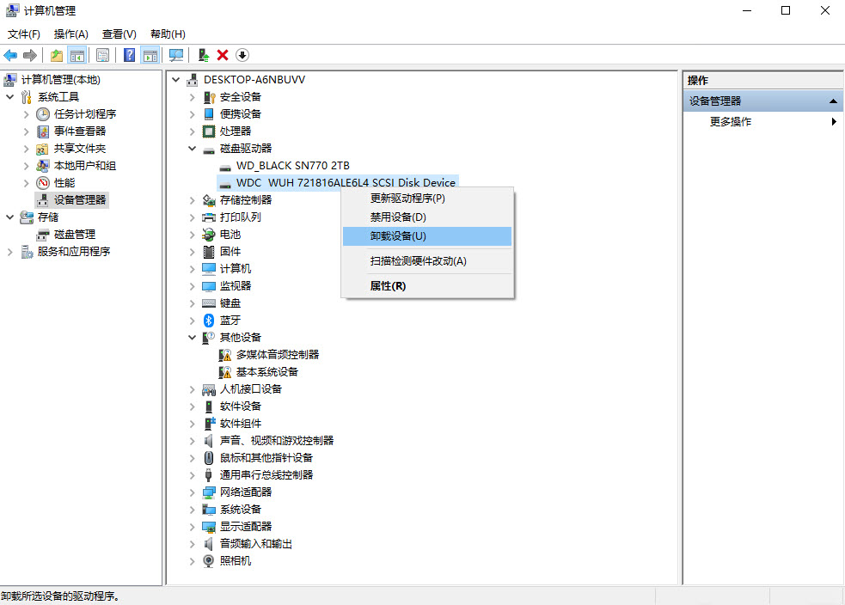Viewport: 845px width, 605px height.
Task: Click the Back arrow toolbar icon
Action: point(10,55)
